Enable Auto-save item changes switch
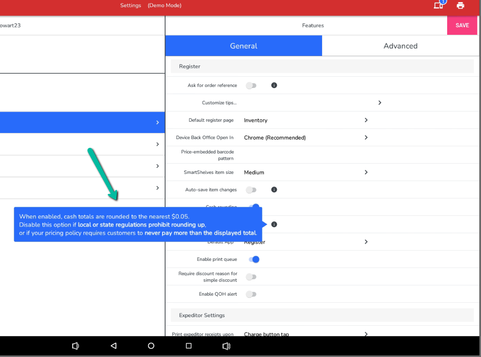This screenshot has width=481, height=357. coord(251,190)
